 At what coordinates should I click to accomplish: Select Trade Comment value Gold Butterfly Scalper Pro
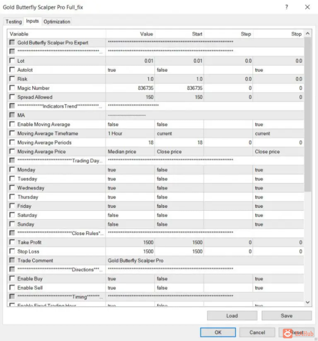[x=205, y=260]
